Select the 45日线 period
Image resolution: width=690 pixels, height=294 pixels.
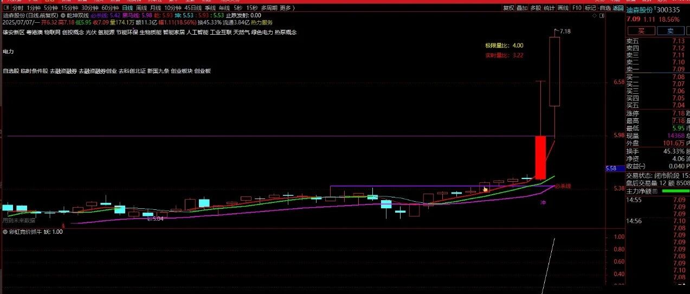[x=193, y=8]
